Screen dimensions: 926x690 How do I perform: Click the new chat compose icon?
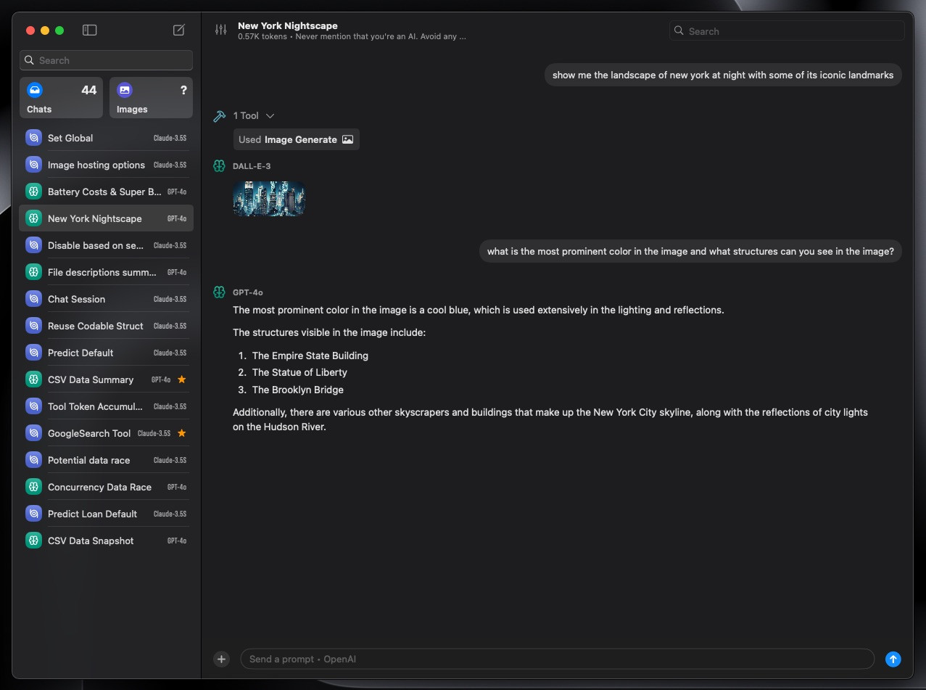pyautogui.click(x=179, y=30)
